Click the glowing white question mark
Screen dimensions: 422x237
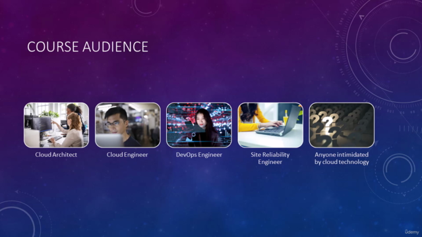pyautogui.click(x=327, y=122)
